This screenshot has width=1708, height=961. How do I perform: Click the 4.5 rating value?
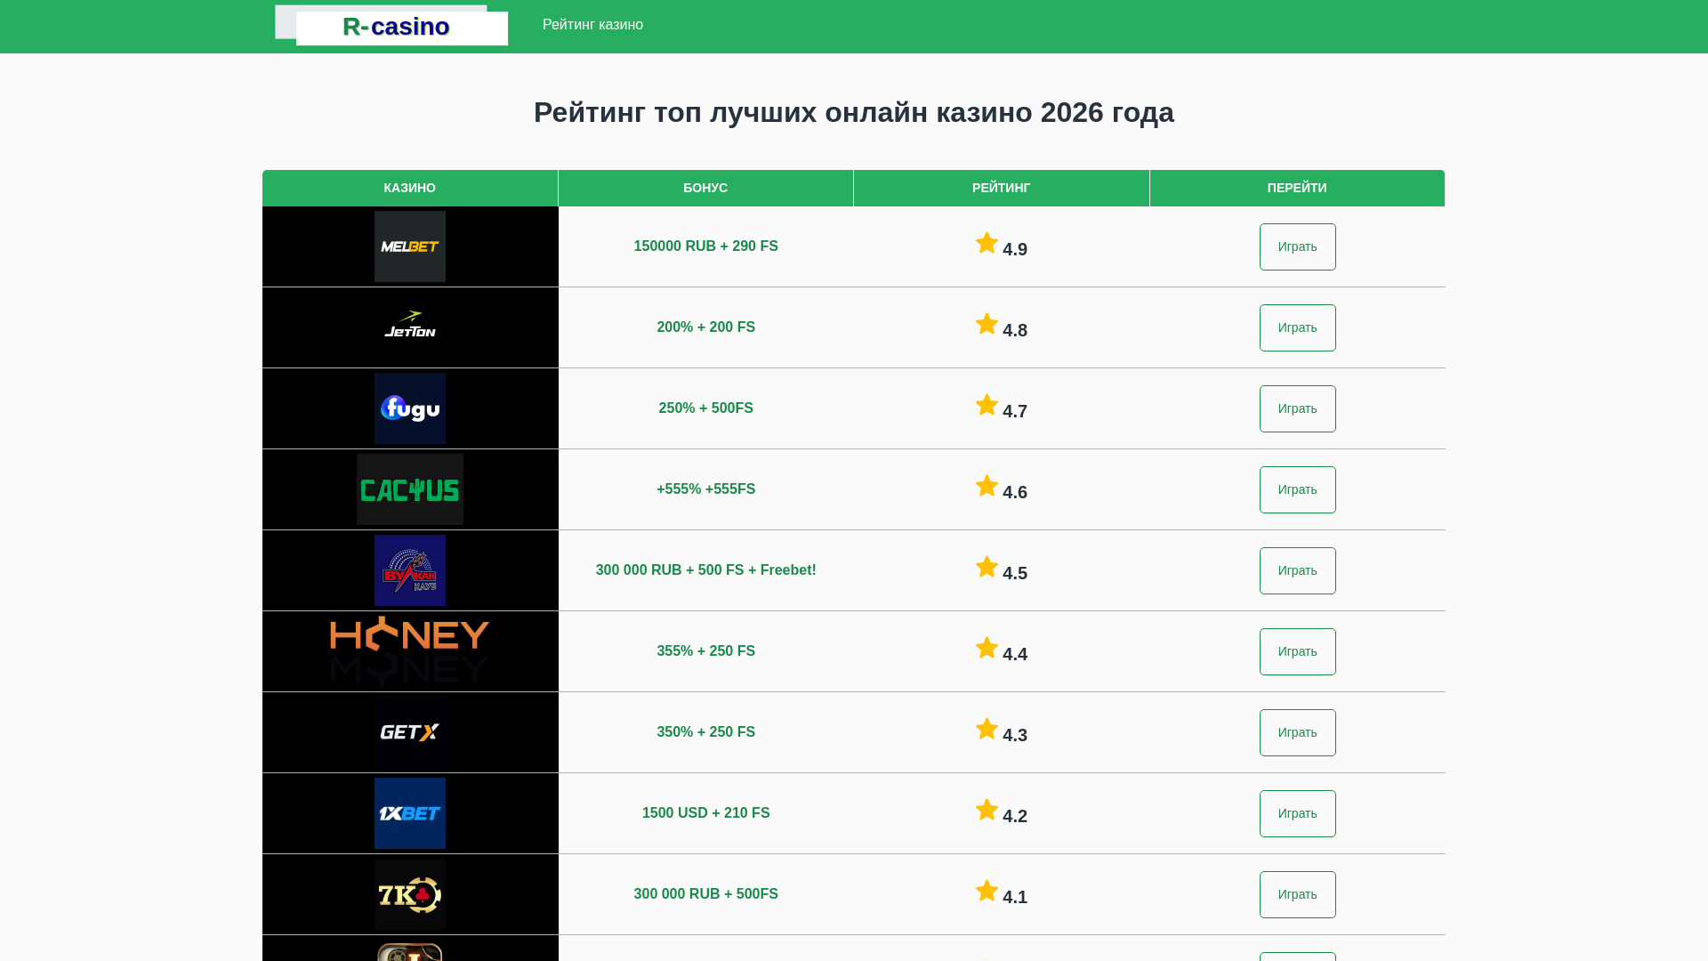coord(1015,573)
